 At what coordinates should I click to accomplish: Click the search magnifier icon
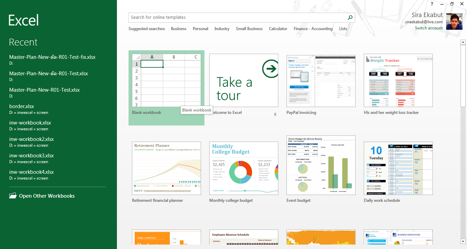[350, 17]
